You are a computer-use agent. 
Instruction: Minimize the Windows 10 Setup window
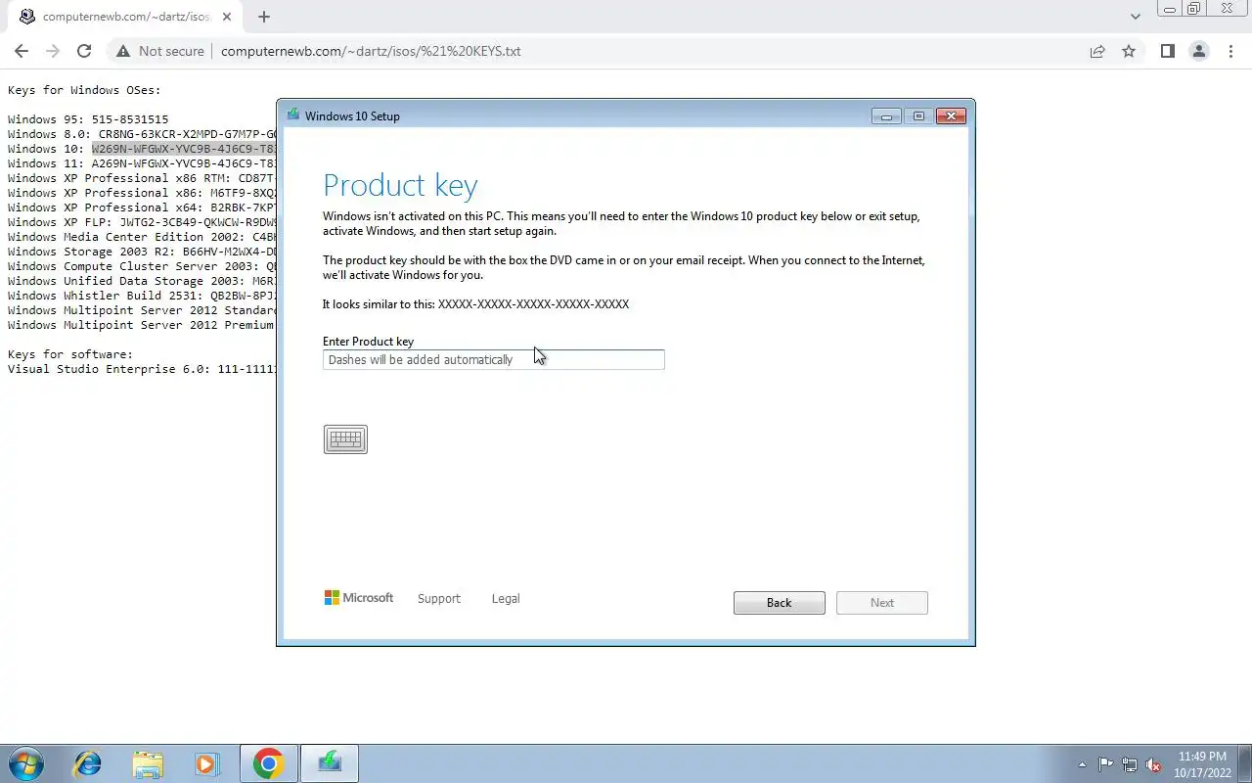[x=886, y=116]
